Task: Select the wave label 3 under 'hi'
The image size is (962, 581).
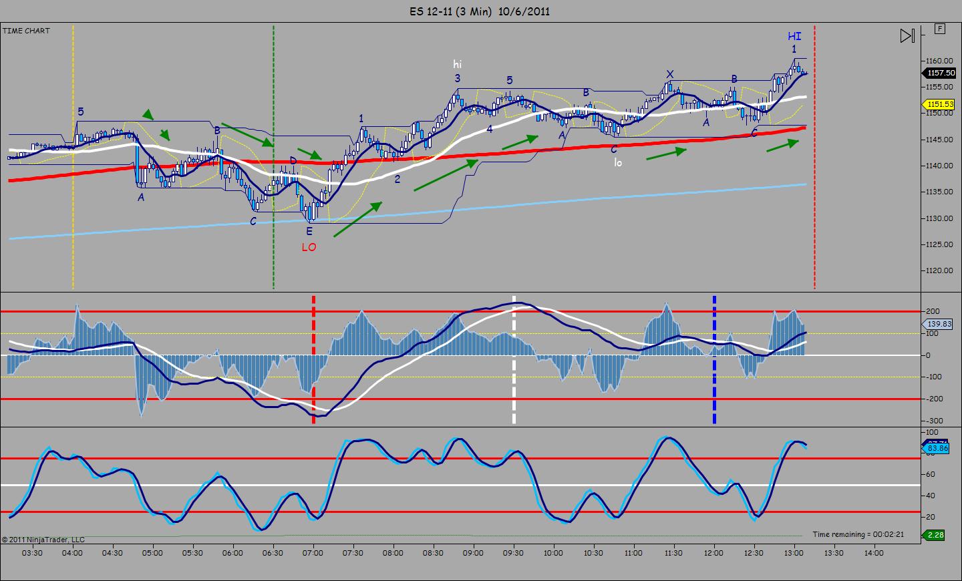Action: tap(458, 78)
